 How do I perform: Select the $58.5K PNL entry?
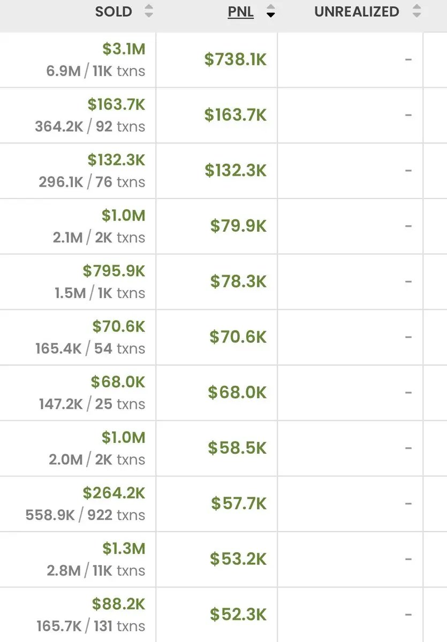(237, 448)
